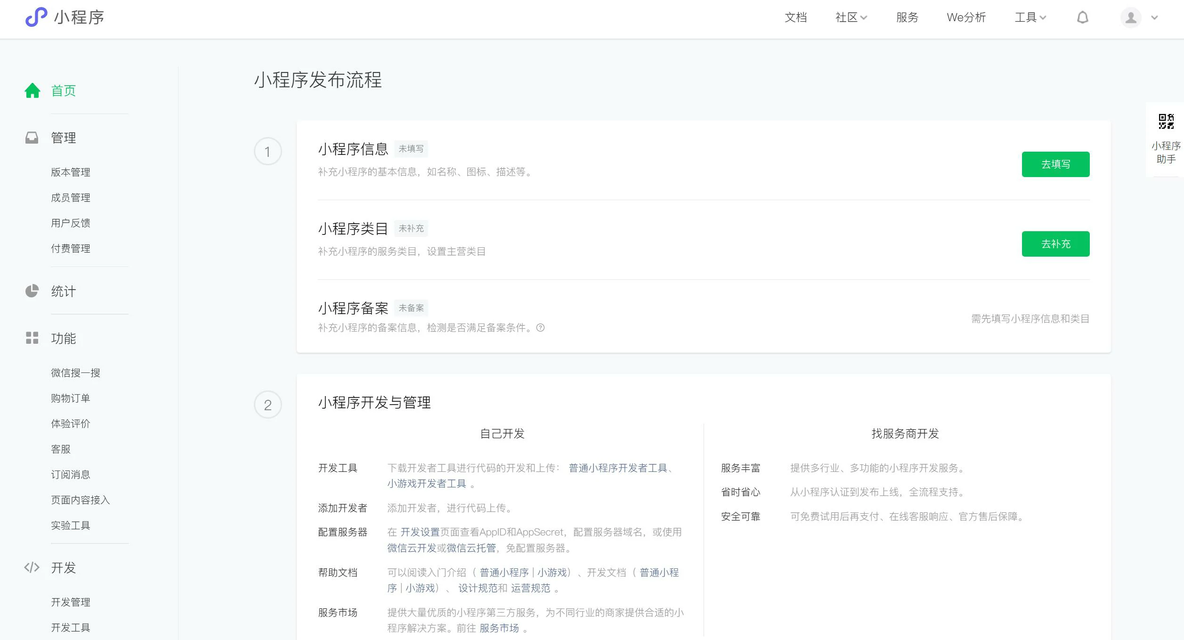Open 版本管理 in the sidebar

(71, 172)
